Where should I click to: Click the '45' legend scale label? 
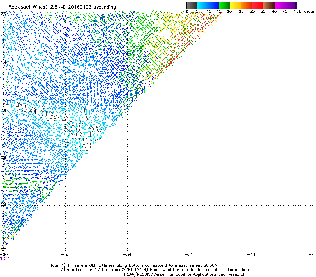tap(285, 12)
